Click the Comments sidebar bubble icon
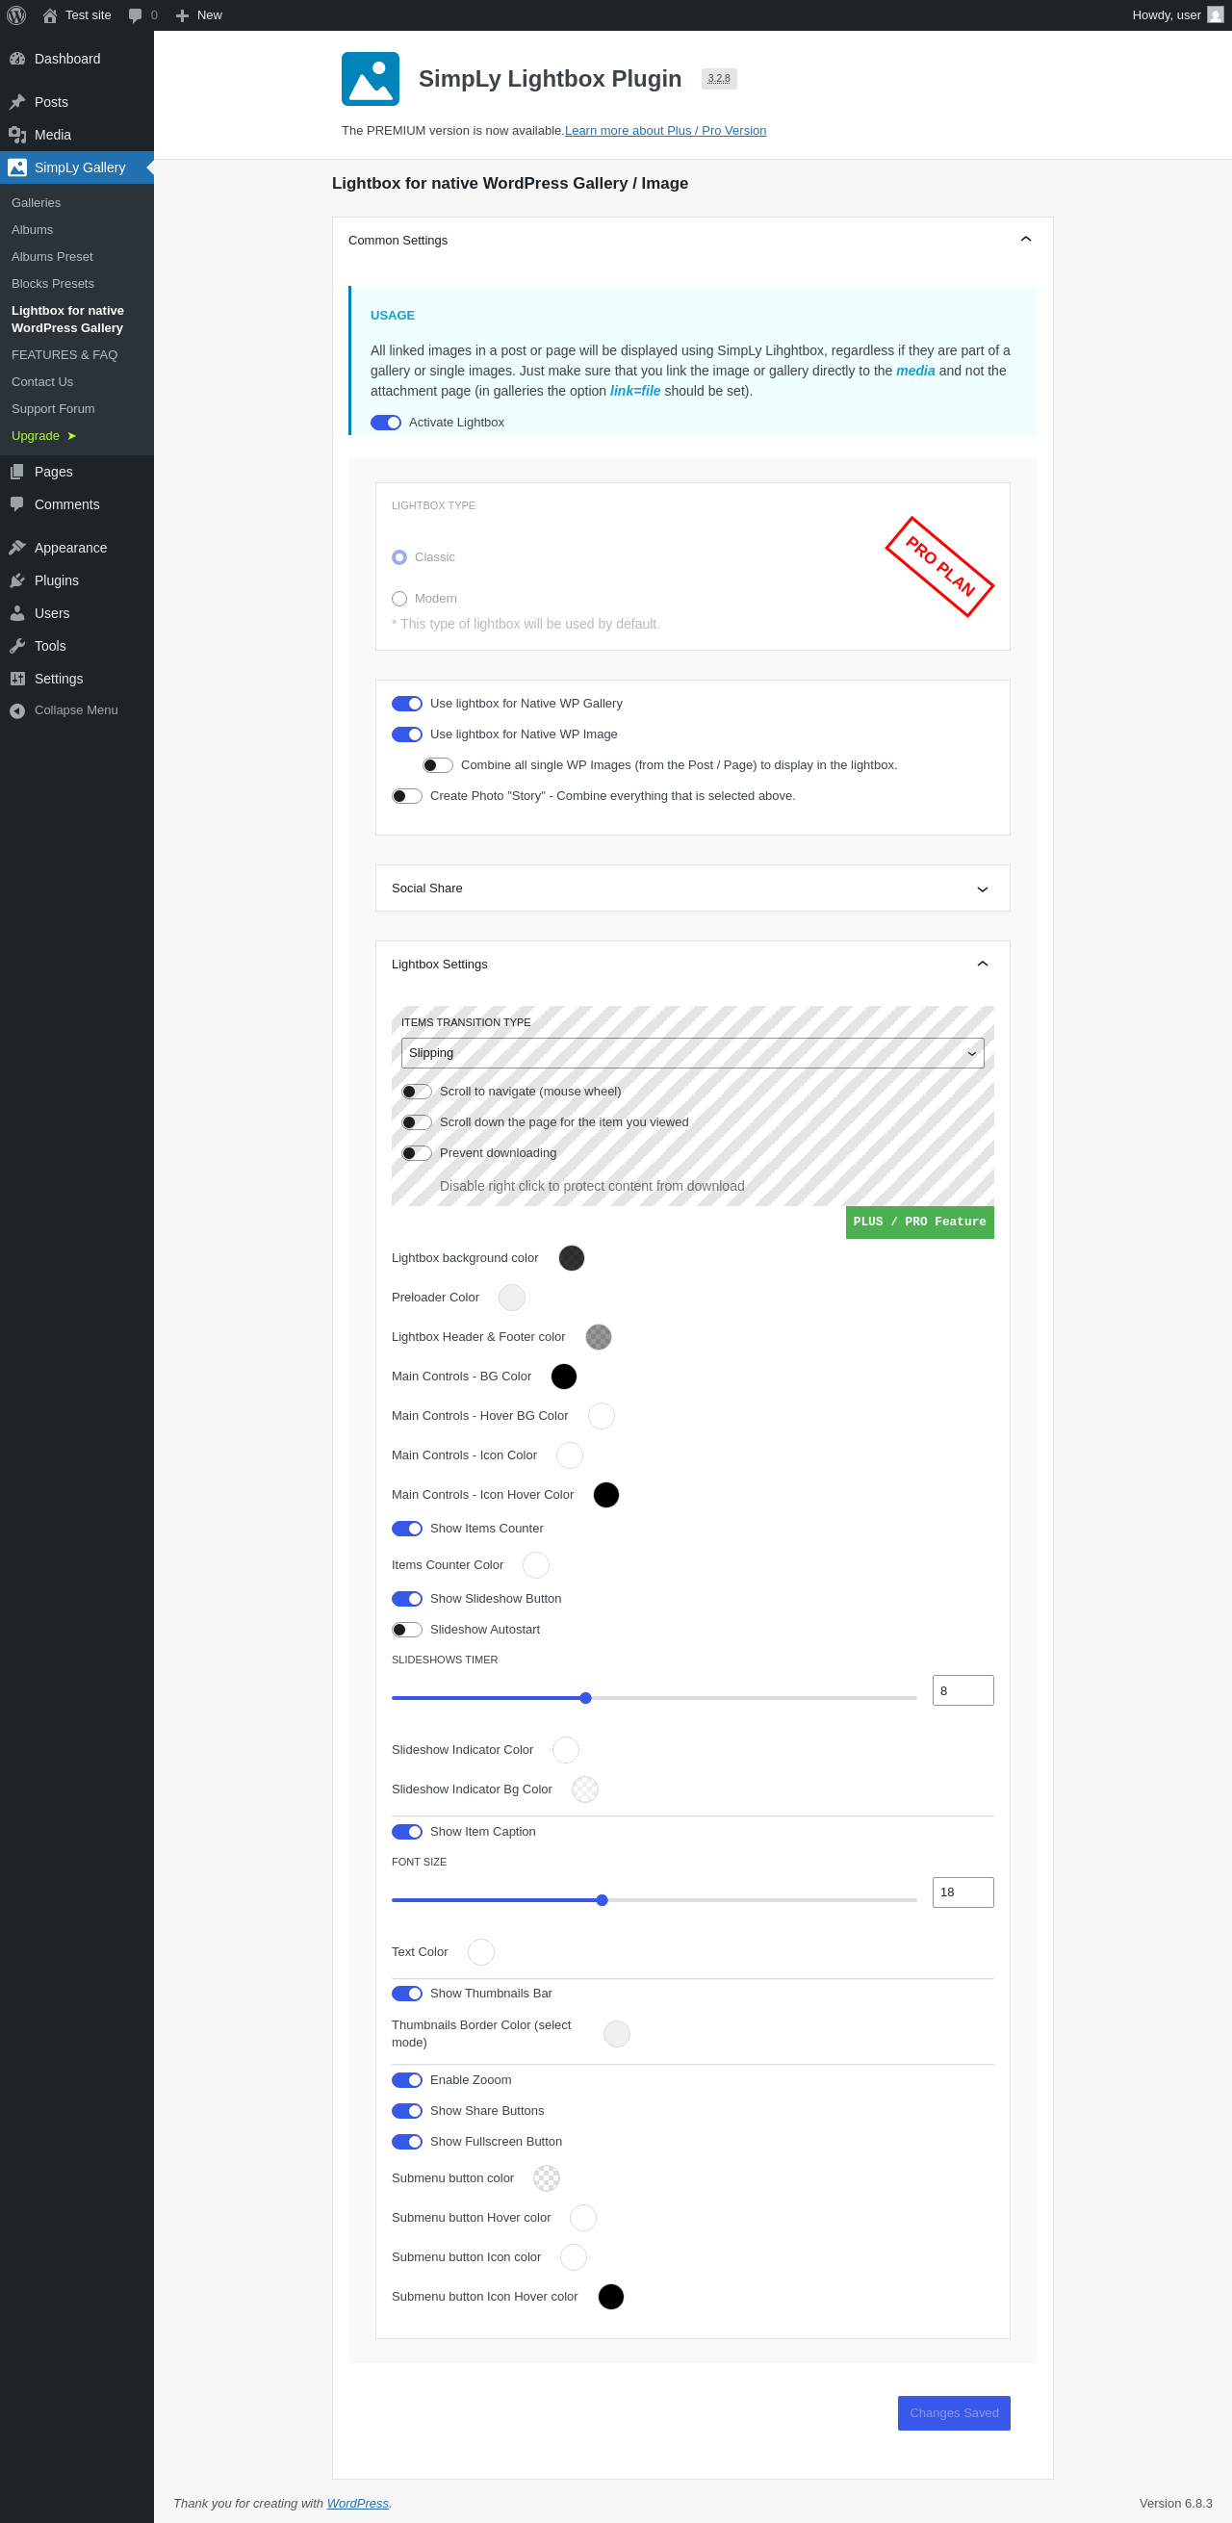 point(17,504)
